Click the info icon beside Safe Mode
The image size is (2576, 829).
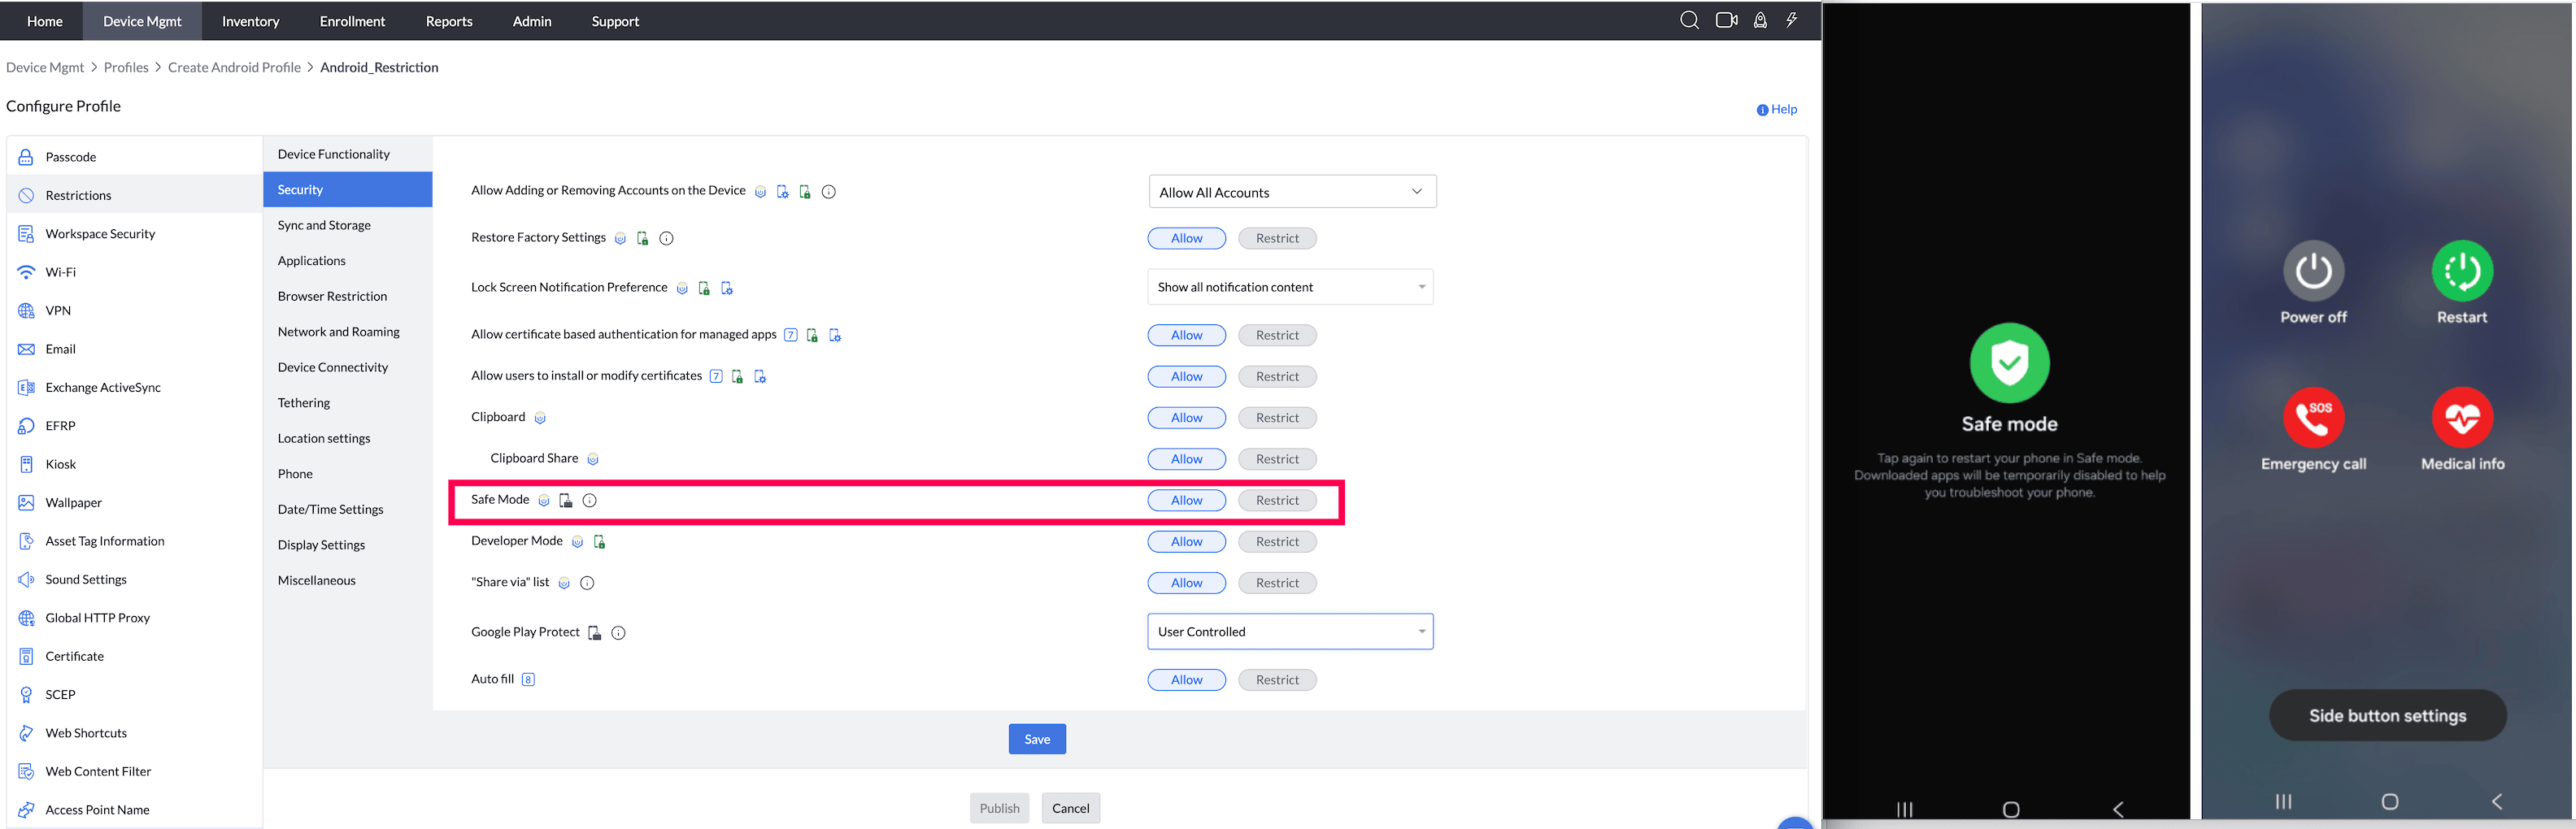click(x=590, y=500)
